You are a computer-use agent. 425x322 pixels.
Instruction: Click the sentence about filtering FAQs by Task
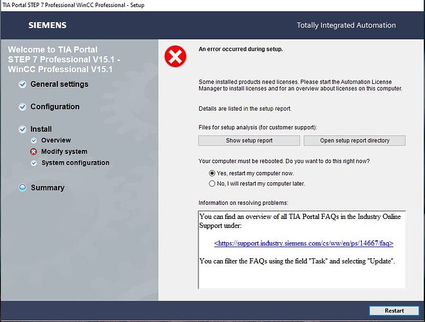tap(297, 261)
